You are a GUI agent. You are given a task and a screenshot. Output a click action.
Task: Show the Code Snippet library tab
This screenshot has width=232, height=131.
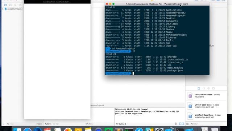coord(204,88)
